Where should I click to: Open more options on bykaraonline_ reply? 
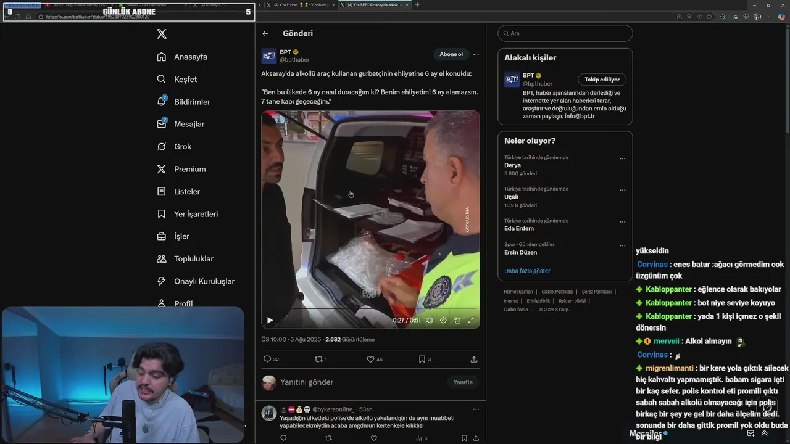[x=476, y=409]
